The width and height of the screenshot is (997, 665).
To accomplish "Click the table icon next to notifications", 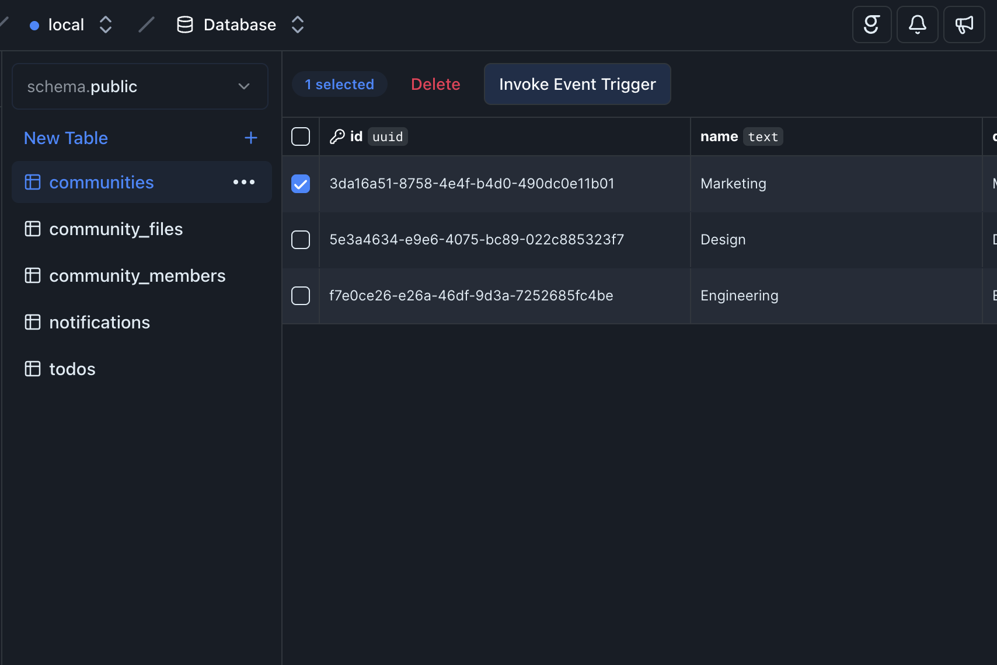I will [x=33, y=322].
